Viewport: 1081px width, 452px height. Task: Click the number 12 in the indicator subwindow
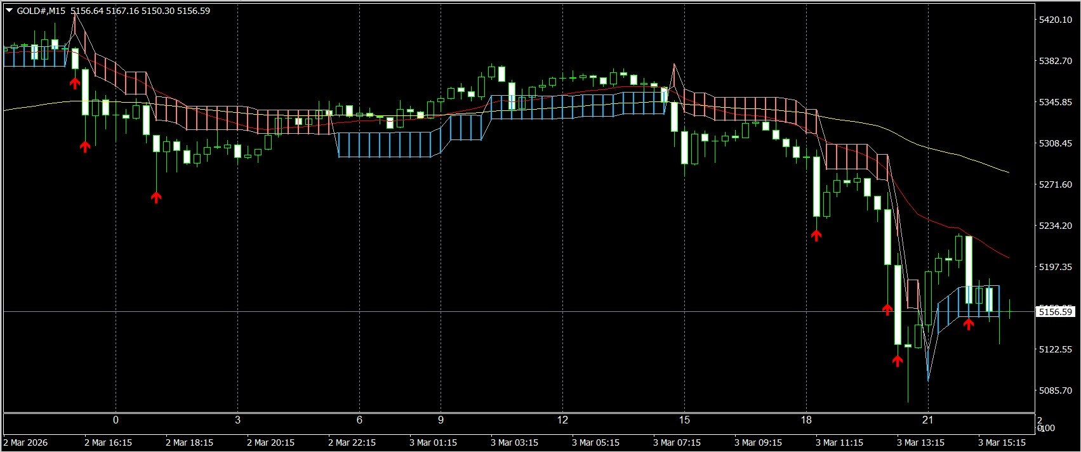pos(562,420)
